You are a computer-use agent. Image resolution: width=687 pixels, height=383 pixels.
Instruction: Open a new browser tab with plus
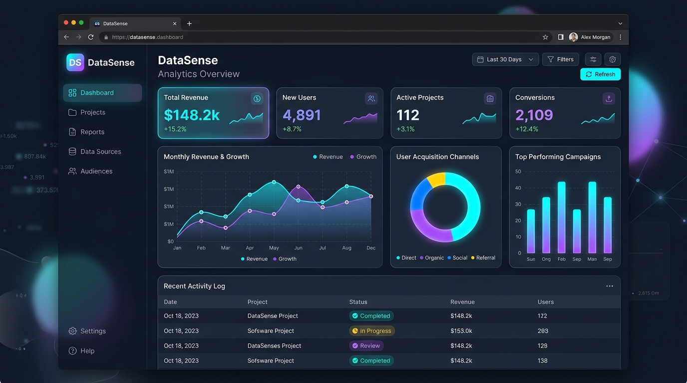tap(189, 23)
